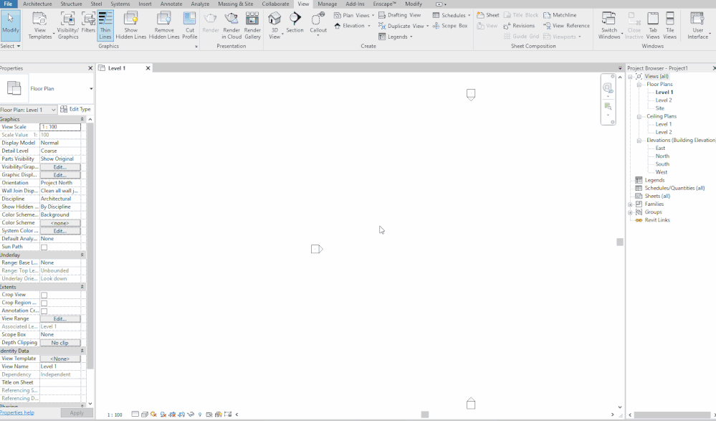Click View Reference tool

click(566, 26)
